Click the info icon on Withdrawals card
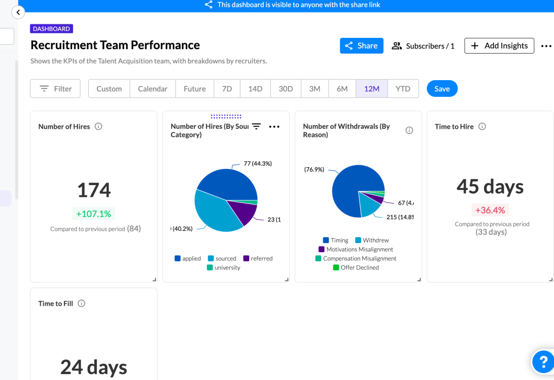Screen dimensions: 554x380 pyautogui.click(x=409, y=130)
